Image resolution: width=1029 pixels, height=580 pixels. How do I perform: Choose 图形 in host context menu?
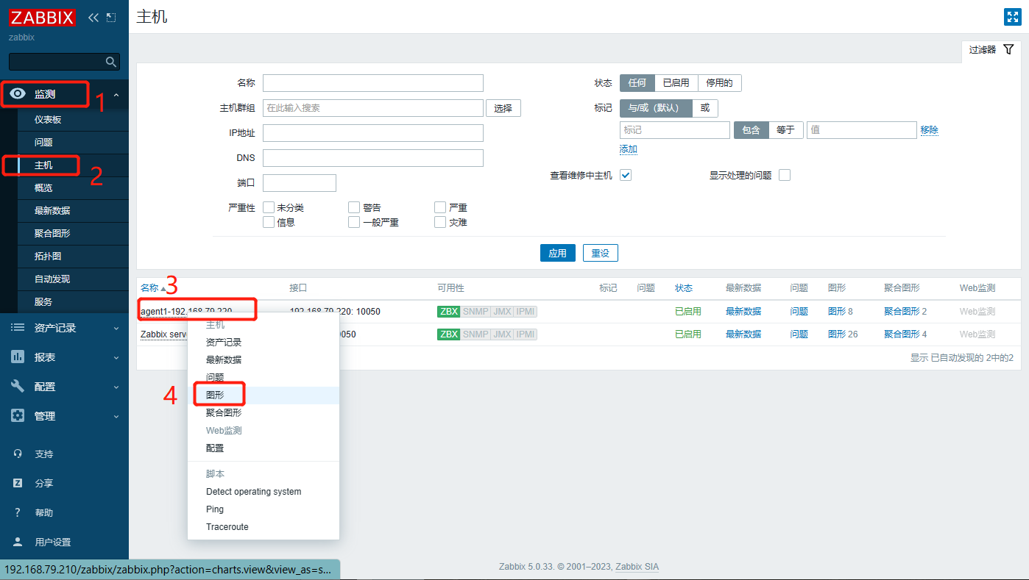(x=264, y=395)
